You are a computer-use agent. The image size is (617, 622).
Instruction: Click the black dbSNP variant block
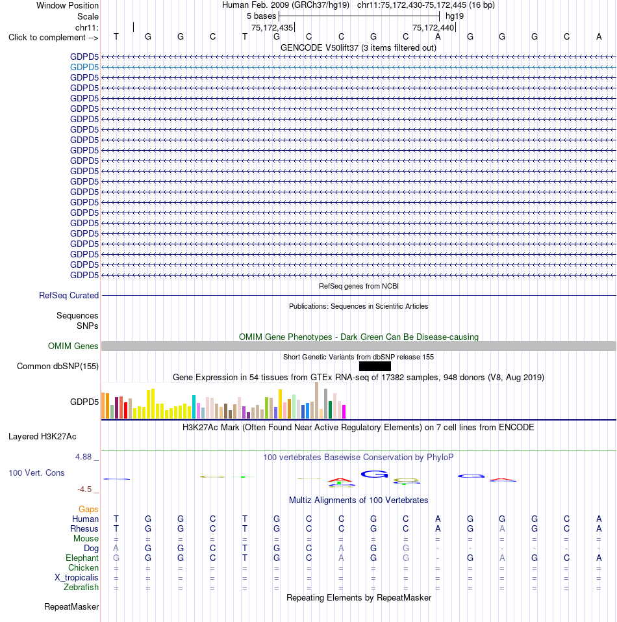click(375, 366)
